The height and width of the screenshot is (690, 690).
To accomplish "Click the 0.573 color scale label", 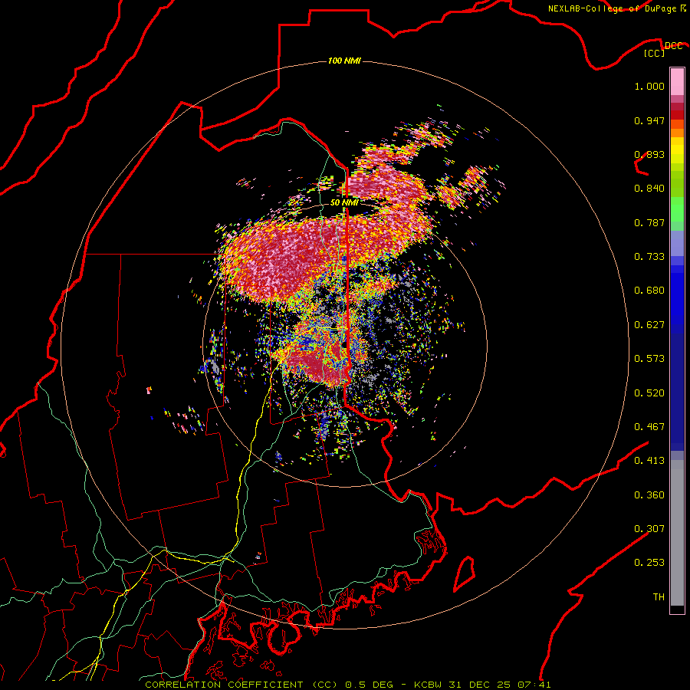I will 649,359.
